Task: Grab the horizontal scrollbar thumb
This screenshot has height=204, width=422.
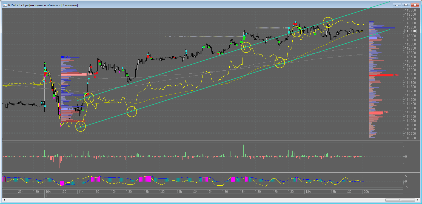Action: [400, 200]
